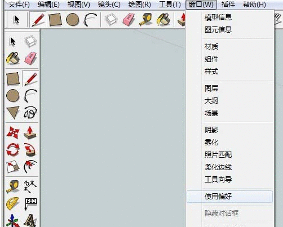The image size is (283, 227).
Task: Choose the Circle tool in the top horizontal toolbar
Action: click(73, 19)
